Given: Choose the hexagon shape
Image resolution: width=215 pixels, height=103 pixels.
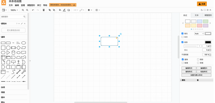Looking at the screenshot, I should [3, 52].
